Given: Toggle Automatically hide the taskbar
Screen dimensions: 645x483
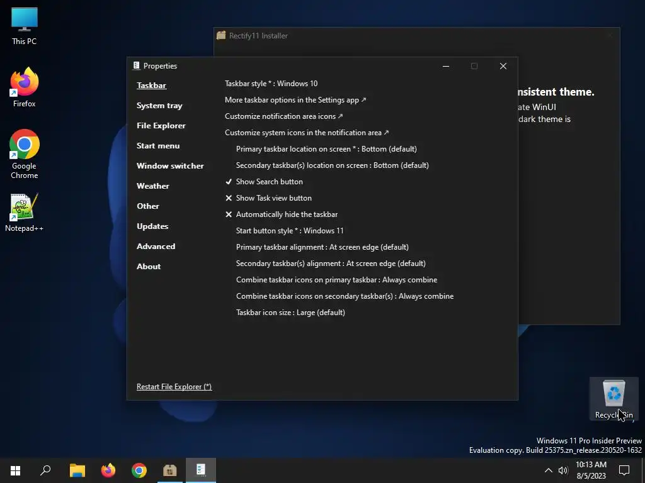Looking at the screenshot, I should point(282,214).
